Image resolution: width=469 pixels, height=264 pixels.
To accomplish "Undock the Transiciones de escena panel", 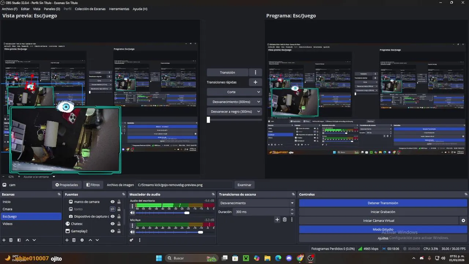I will [x=293, y=194].
